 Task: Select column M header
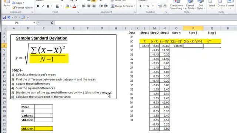[x=154, y=28]
